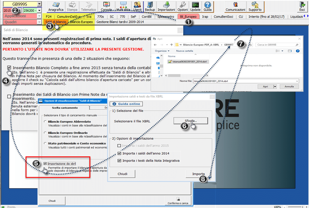Open the Anagrafica toolbar icon
Viewport: 309px width, 208px height.
pos(56,6)
